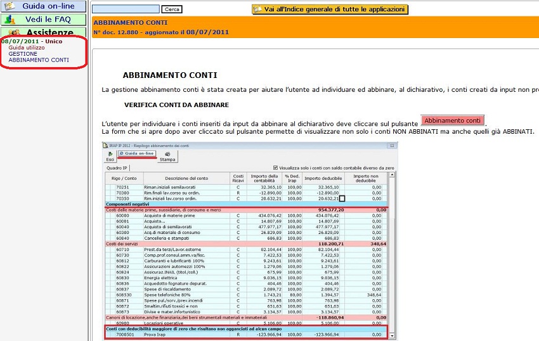Select row 60836 Acquedotto fognature depurat.
Screen dimensions: 539x341
click(x=246, y=283)
